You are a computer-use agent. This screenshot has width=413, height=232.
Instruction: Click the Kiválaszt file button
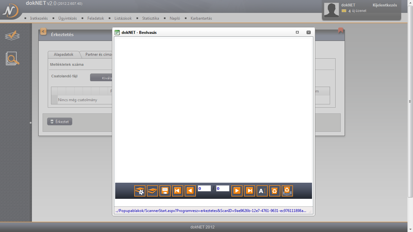pos(101,78)
